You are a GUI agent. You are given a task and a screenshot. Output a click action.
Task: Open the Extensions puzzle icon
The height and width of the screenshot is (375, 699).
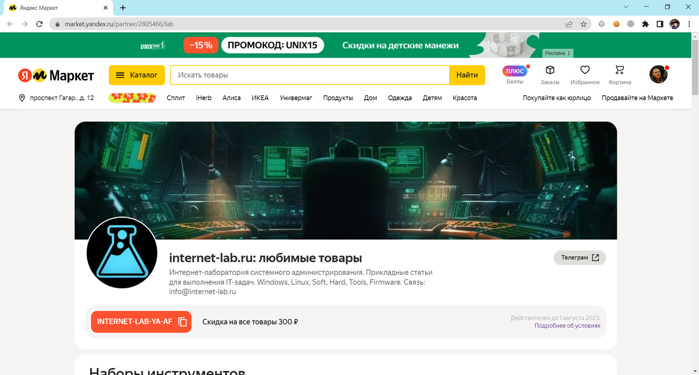(x=645, y=24)
